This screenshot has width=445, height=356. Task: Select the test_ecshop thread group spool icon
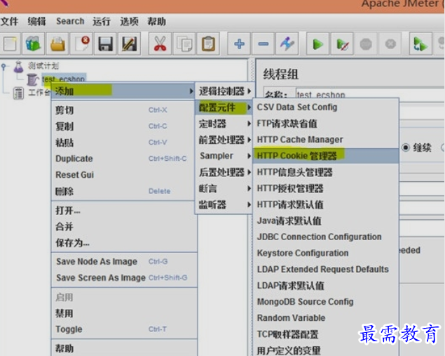coord(33,79)
